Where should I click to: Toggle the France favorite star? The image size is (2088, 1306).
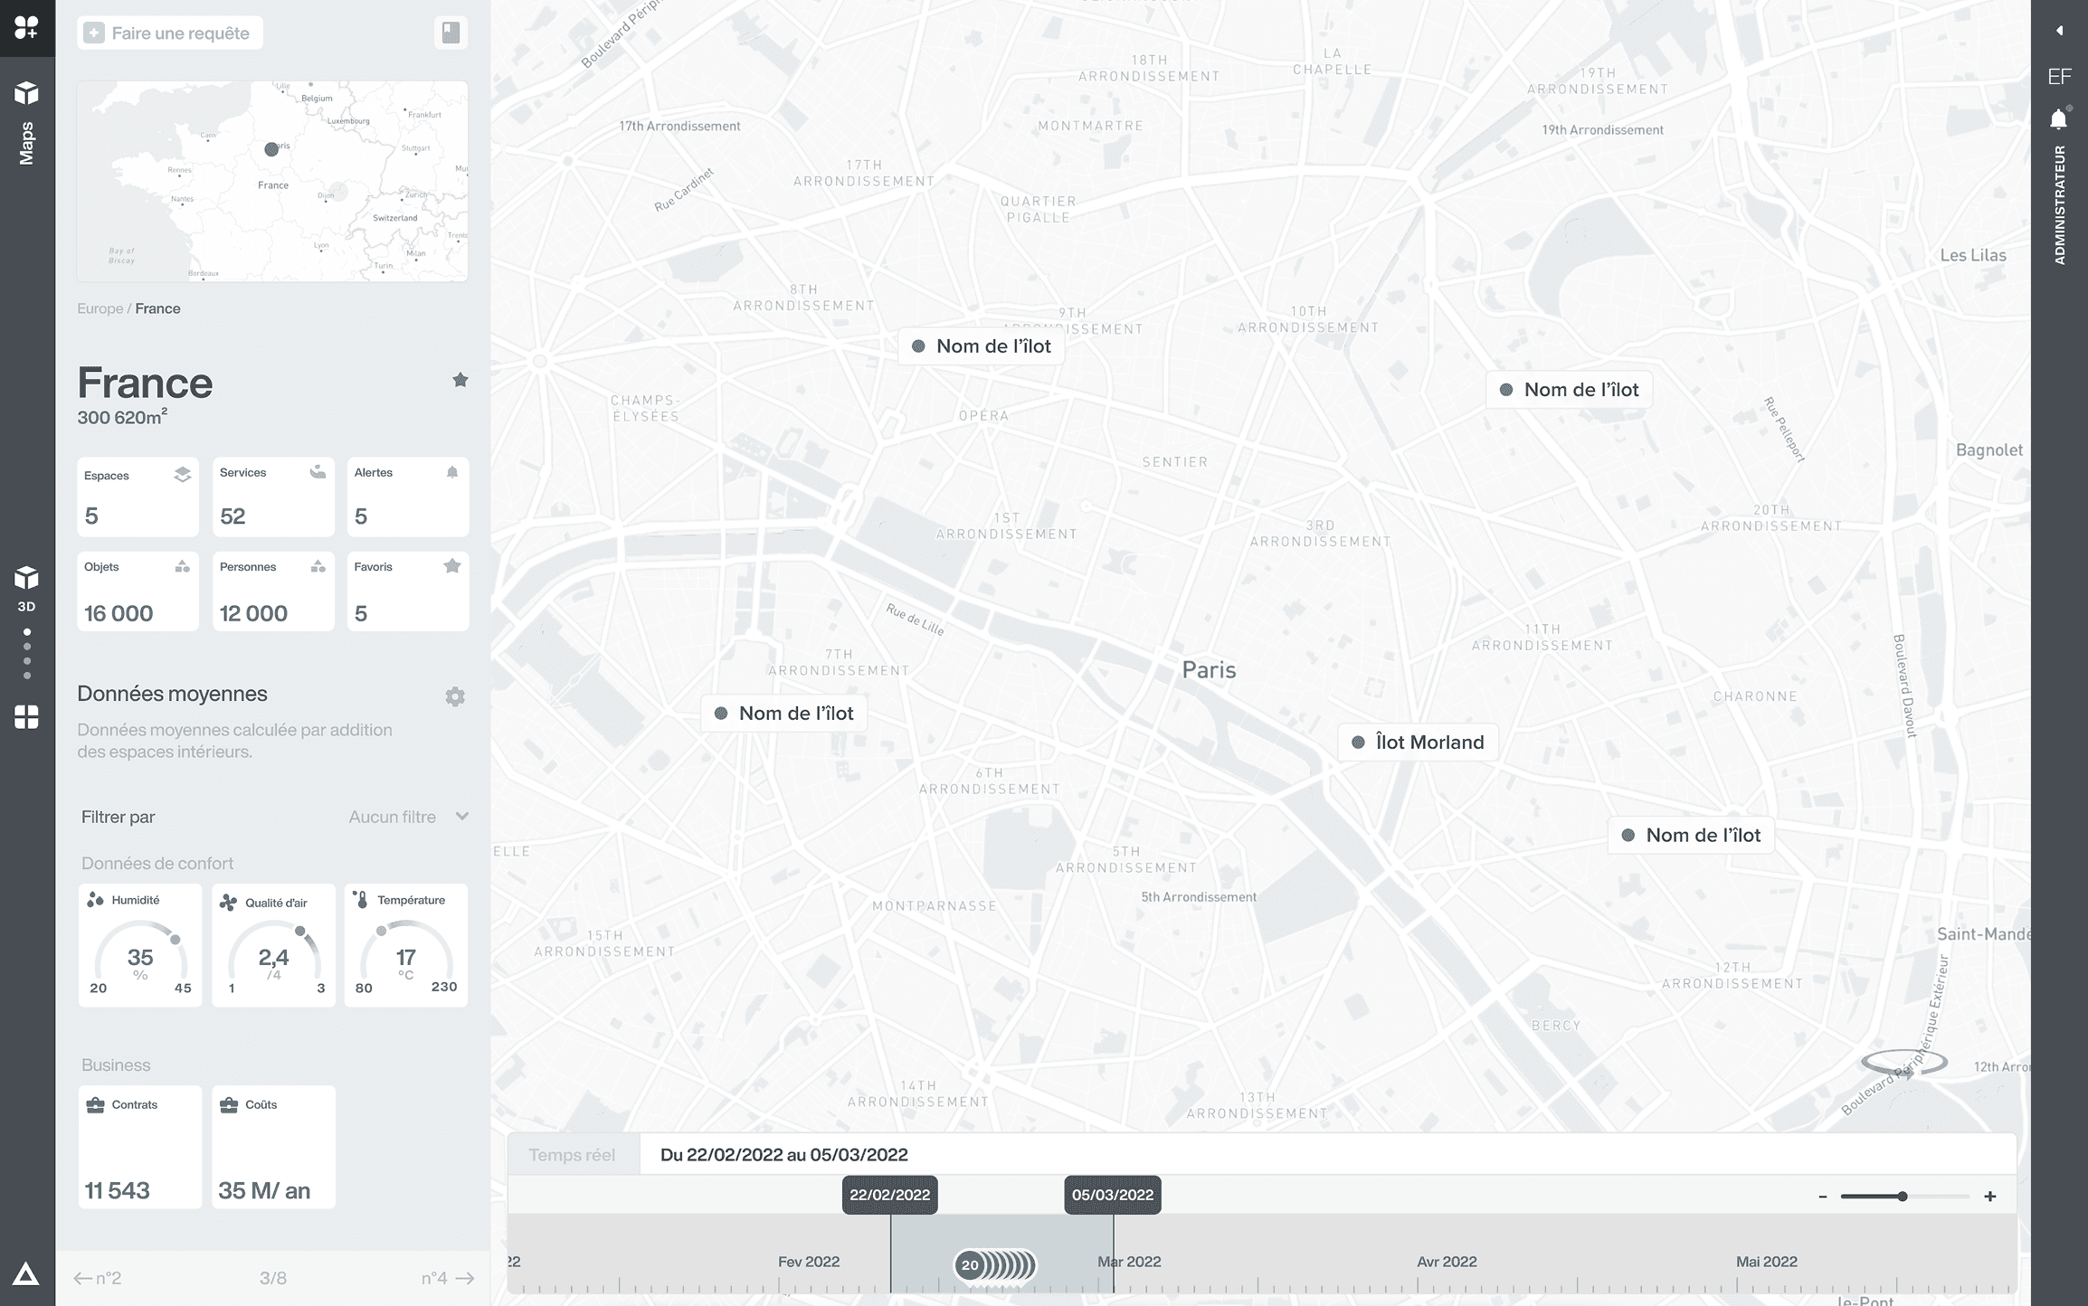pos(460,380)
